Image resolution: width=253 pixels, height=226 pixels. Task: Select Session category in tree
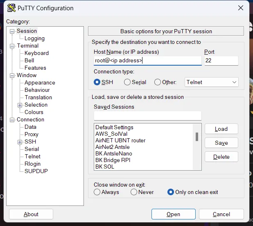click(x=27, y=31)
